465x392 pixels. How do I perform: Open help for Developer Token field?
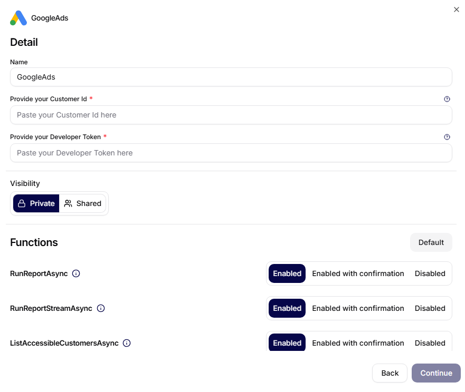(x=447, y=137)
